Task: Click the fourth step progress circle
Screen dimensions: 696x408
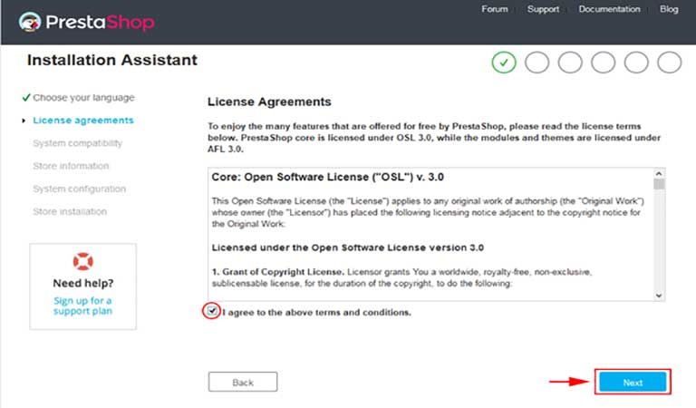Action: pos(604,63)
